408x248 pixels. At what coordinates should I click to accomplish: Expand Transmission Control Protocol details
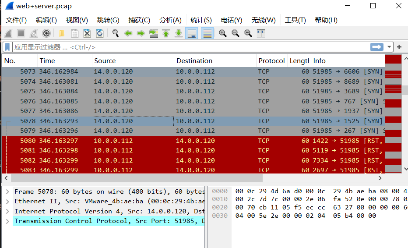tap(7, 221)
